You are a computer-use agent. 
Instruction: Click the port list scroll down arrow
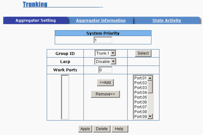tap(150, 116)
